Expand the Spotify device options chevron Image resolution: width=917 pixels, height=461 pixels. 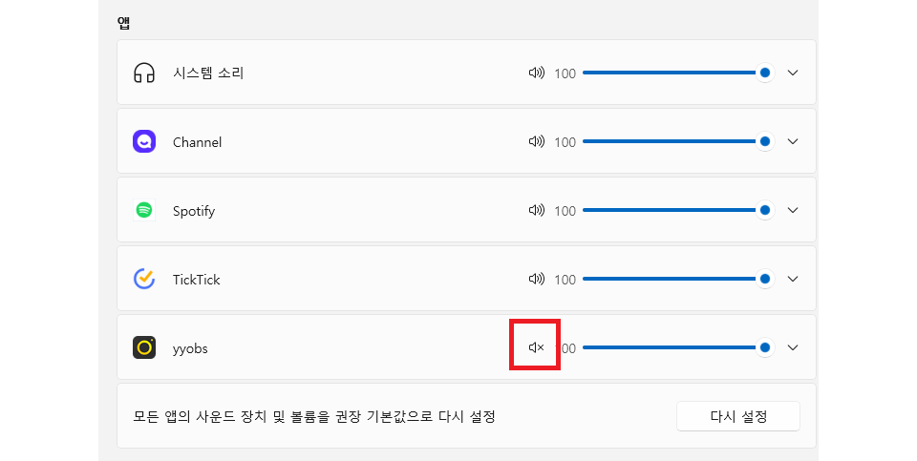(x=792, y=210)
